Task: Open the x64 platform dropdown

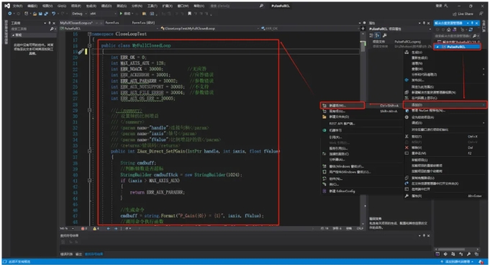Action: pos(102,14)
